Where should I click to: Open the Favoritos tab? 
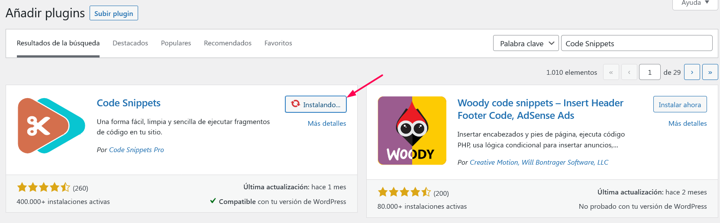coord(278,43)
